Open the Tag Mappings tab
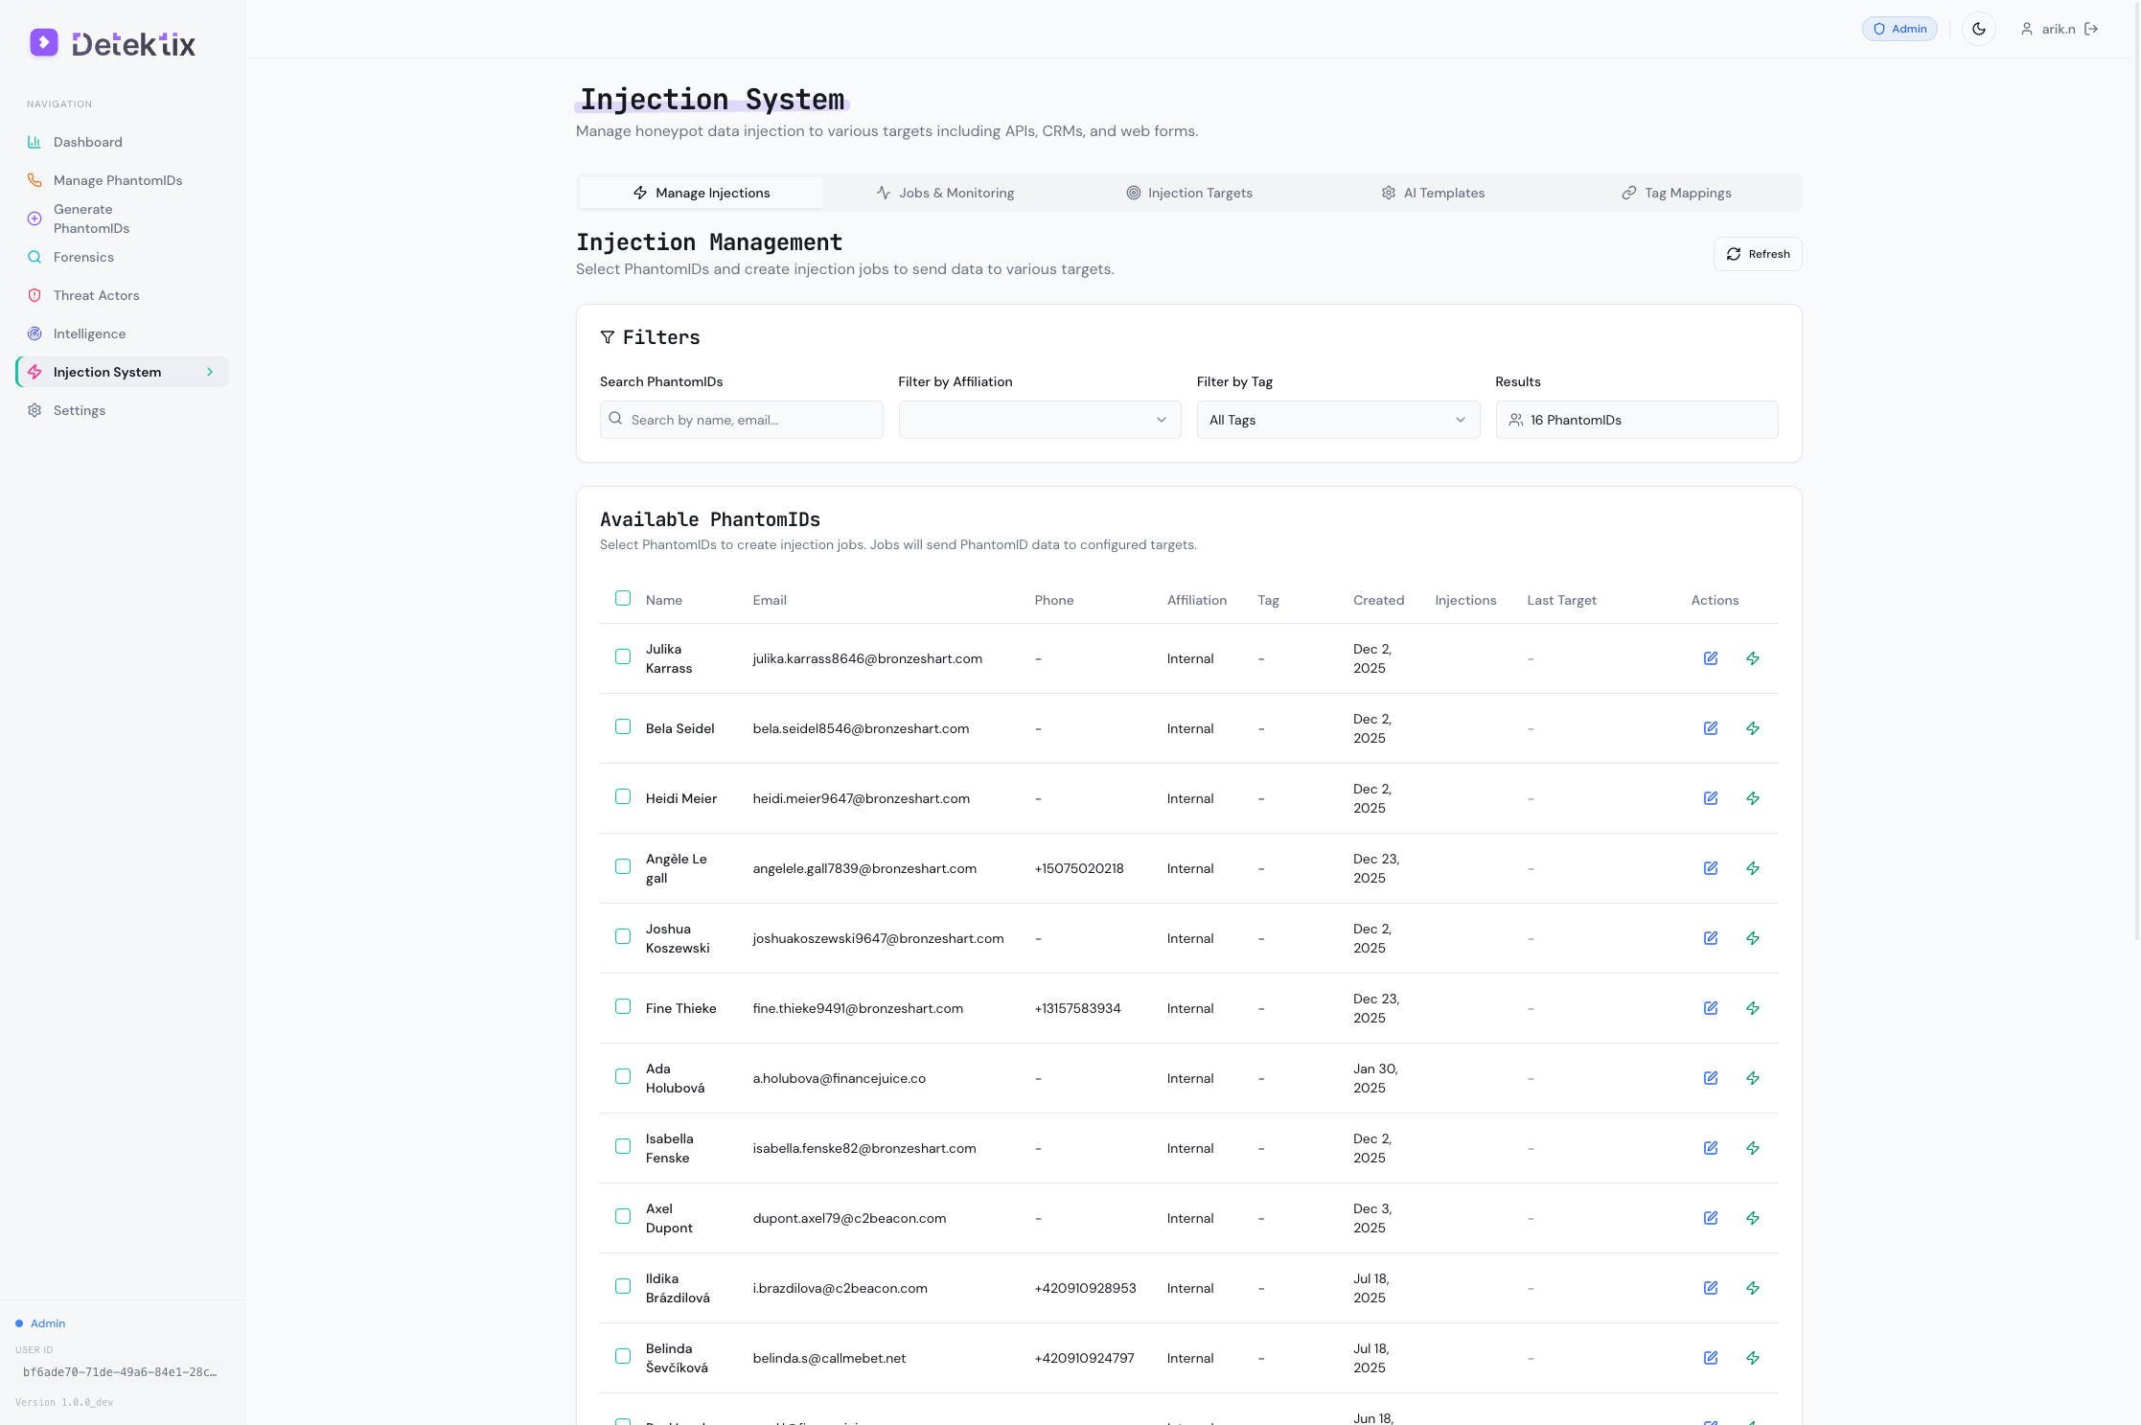2141x1425 pixels. [1676, 193]
